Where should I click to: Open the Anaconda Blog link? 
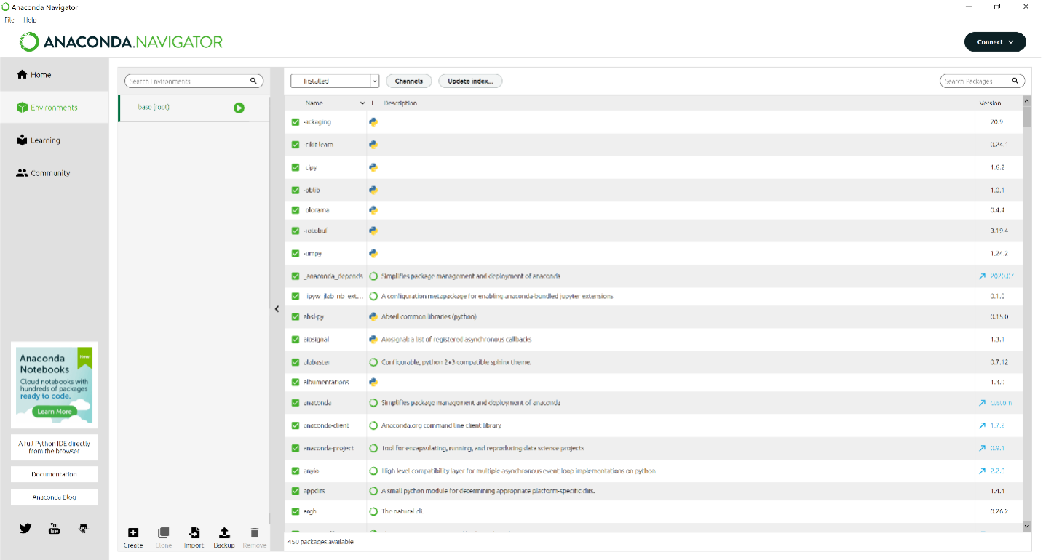(54, 497)
